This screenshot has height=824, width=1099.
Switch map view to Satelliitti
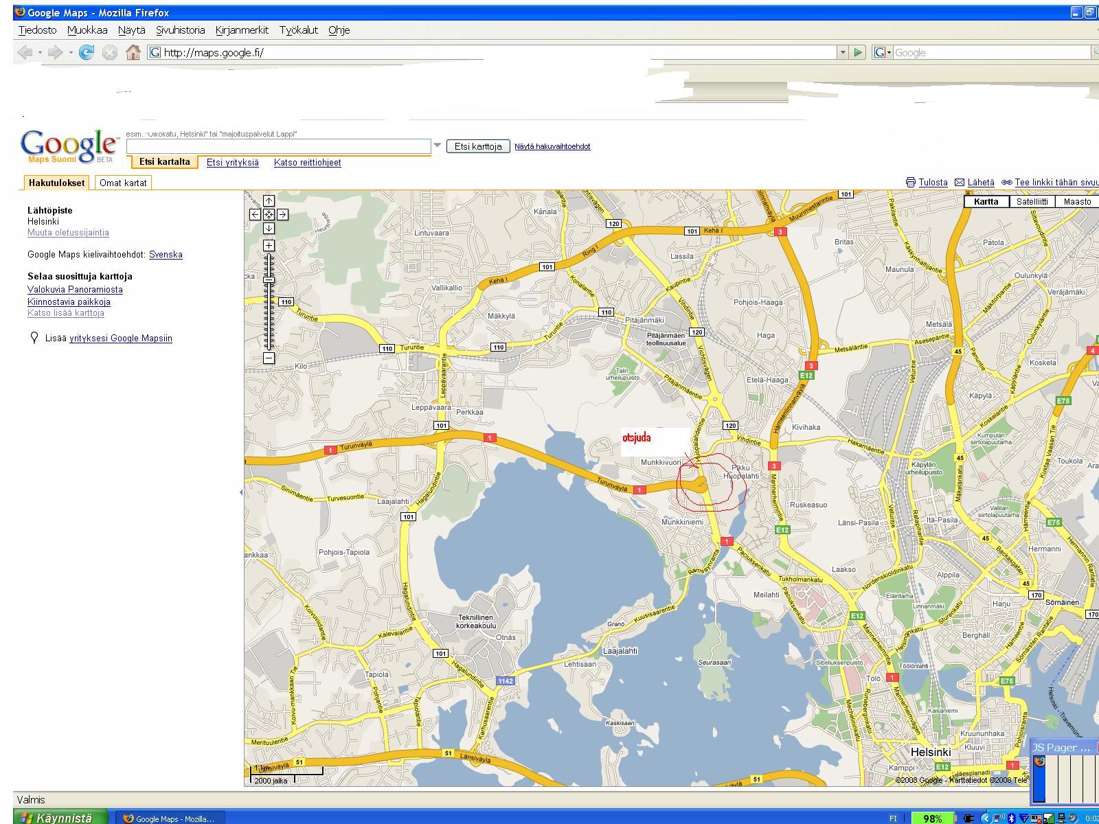[x=1032, y=201]
